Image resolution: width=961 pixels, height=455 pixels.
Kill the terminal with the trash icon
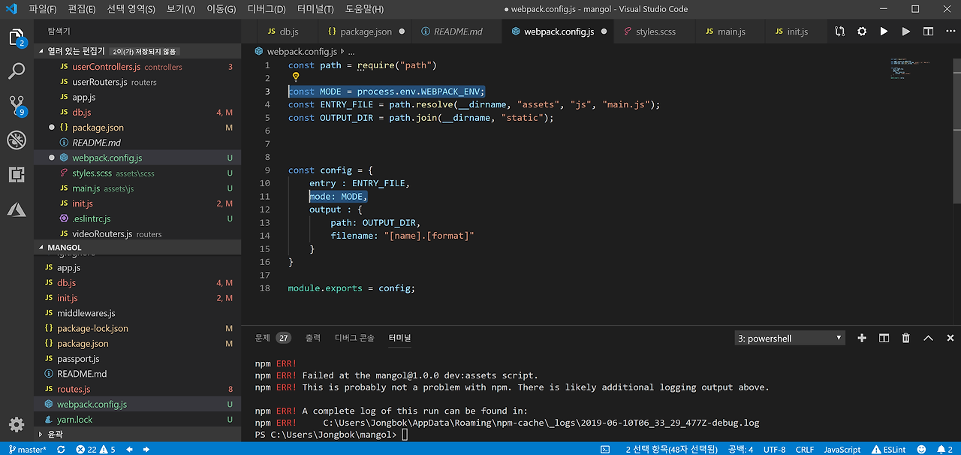click(906, 339)
